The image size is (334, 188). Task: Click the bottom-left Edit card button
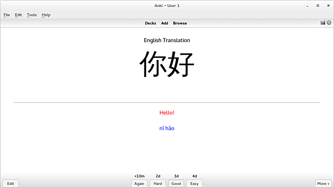click(11, 184)
